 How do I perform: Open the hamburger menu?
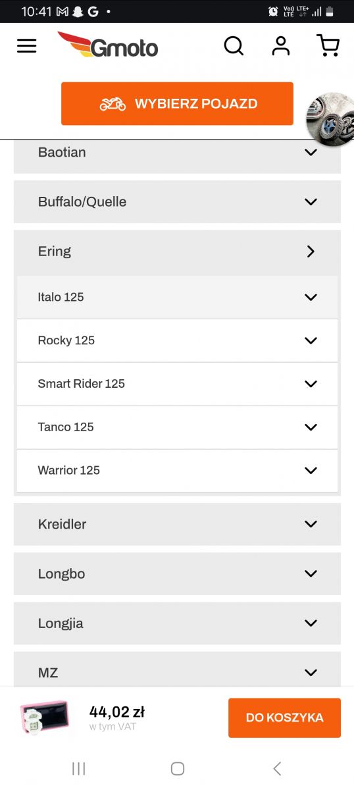[x=26, y=46]
